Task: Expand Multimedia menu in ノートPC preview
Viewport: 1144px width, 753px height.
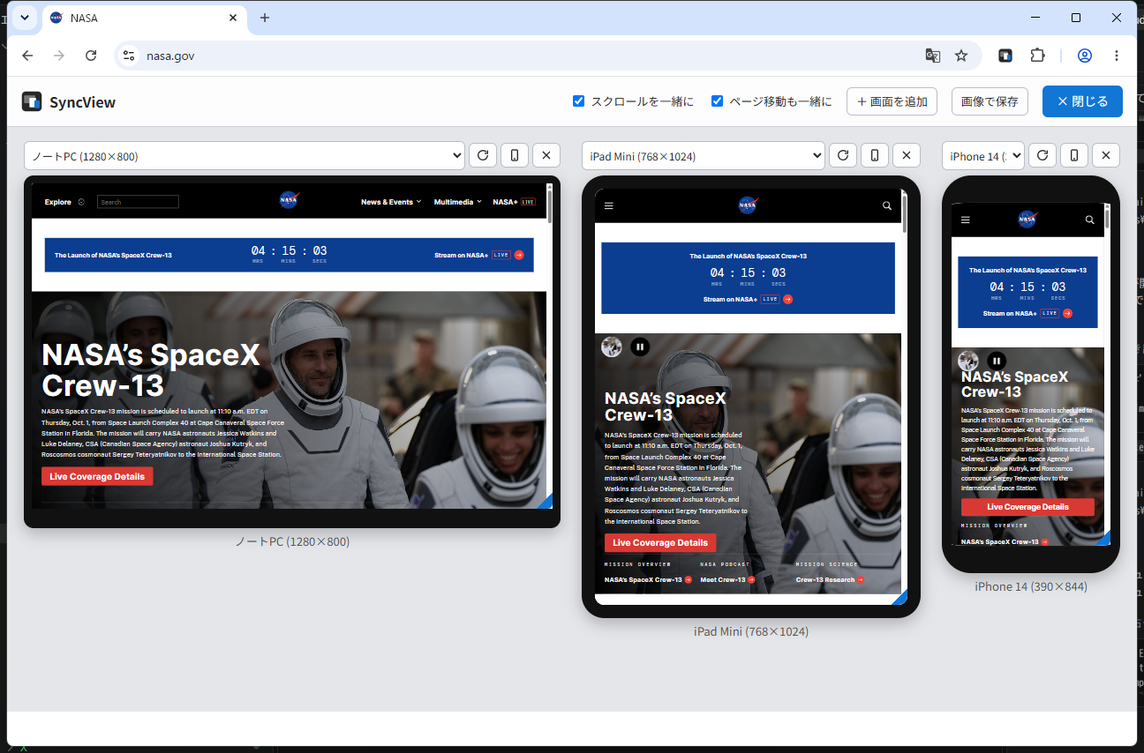Action: (x=457, y=202)
